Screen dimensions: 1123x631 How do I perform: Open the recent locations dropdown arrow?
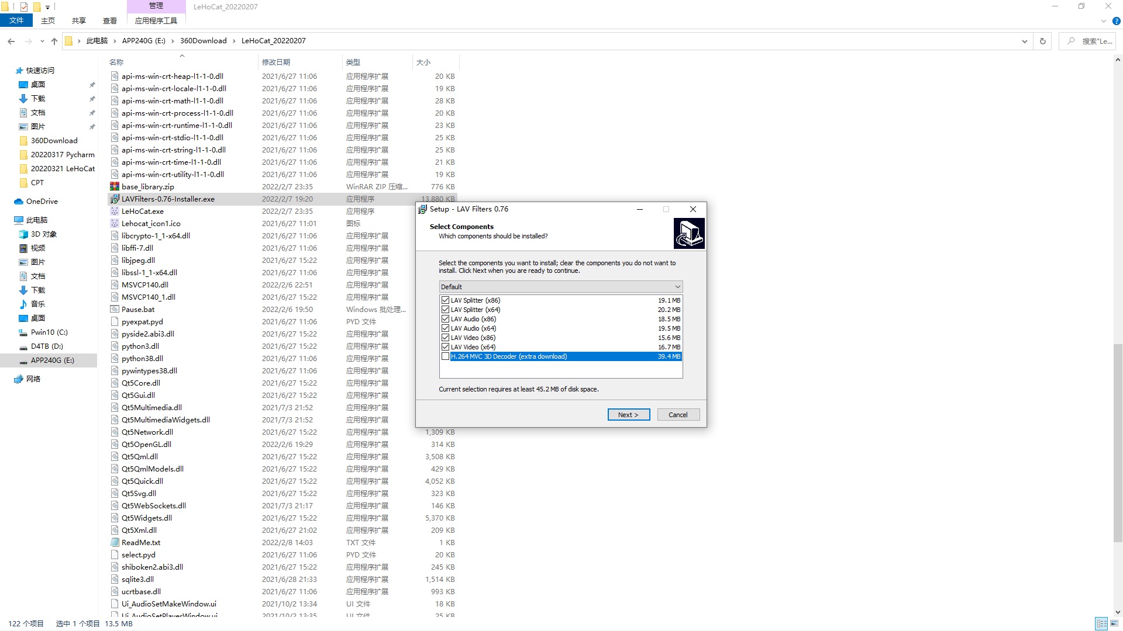tap(42, 41)
